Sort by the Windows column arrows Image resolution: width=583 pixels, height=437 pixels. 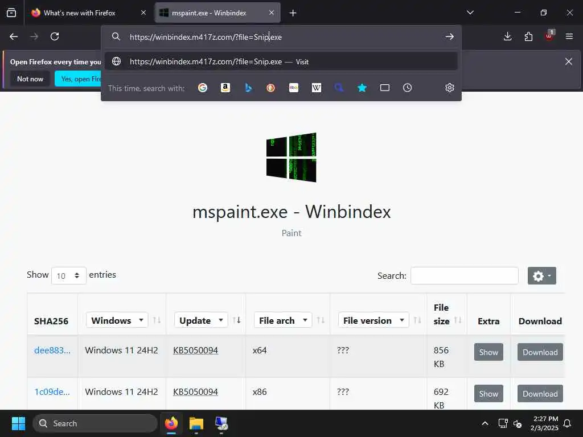[x=157, y=320]
